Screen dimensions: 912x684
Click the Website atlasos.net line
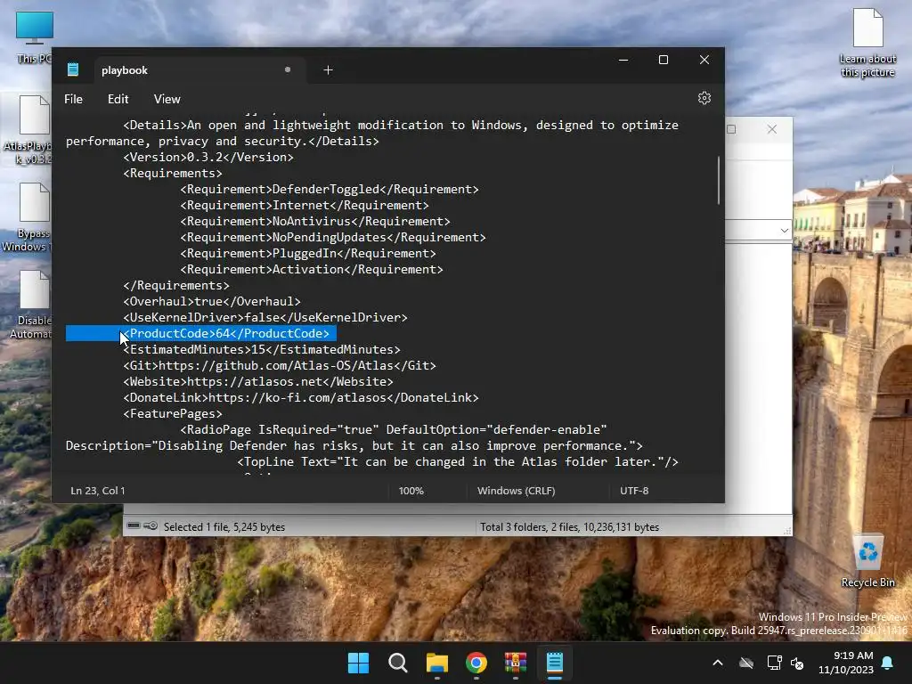[258, 381]
